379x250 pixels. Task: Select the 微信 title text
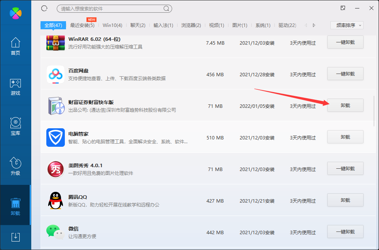click(x=73, y=229)
